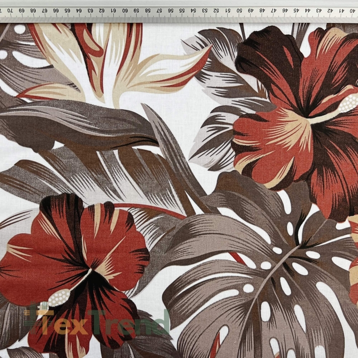Click the 60 mark on the ruler
The image size is (358, 358).
[125, 10]
